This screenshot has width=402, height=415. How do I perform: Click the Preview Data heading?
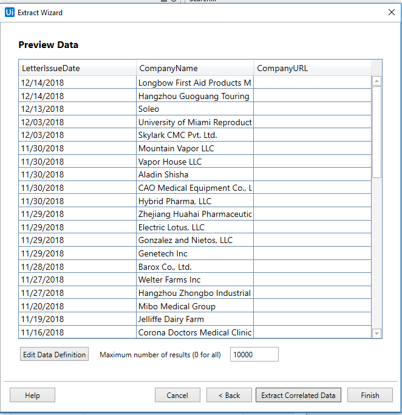coord(49,45)
